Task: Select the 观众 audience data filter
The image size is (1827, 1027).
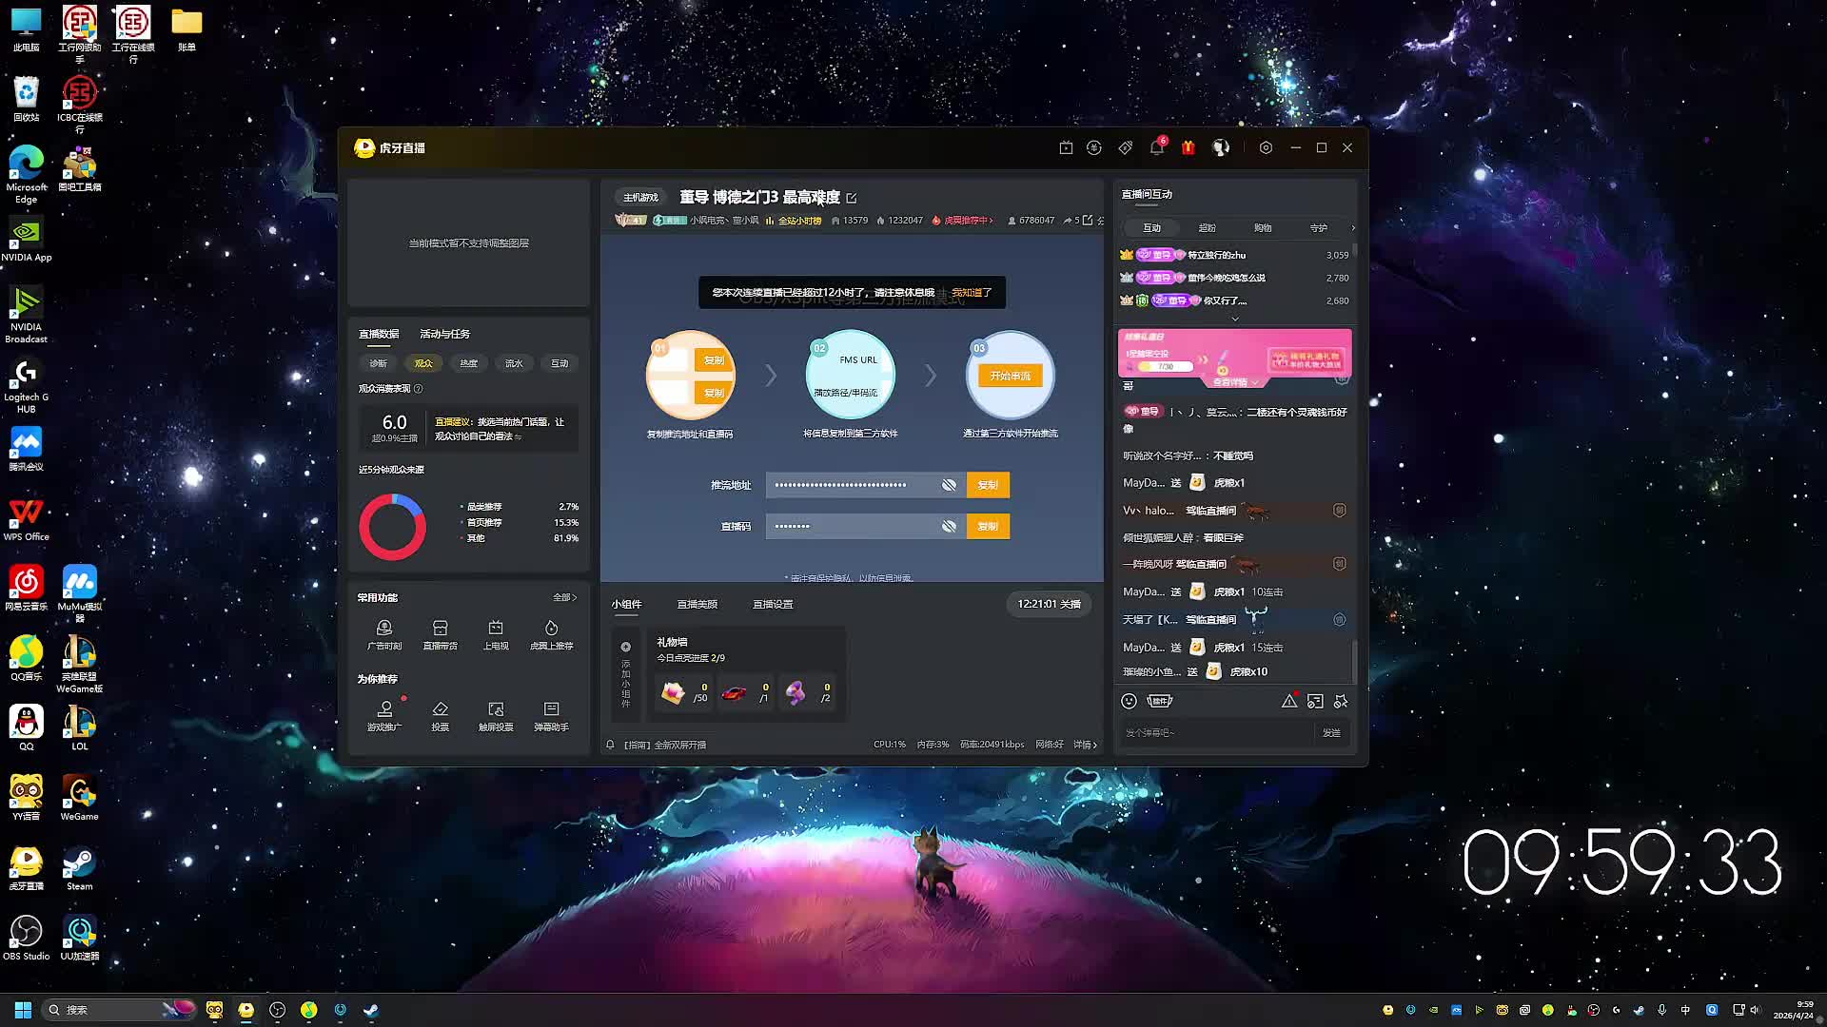Action: pyautogui.click(x=423, y=363)
